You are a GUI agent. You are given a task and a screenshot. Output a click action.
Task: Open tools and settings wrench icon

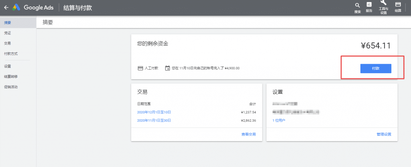point(383,3)
